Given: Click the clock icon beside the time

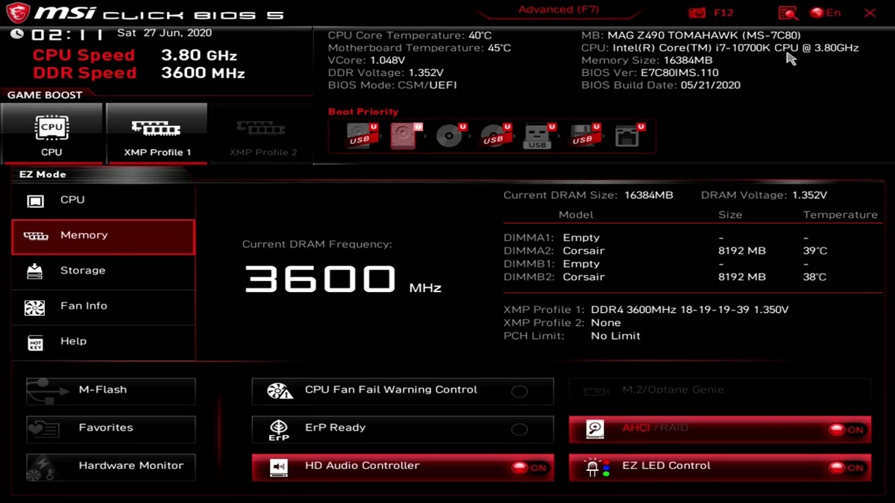Looking at the screenshot, I should [x=18, y=34].
